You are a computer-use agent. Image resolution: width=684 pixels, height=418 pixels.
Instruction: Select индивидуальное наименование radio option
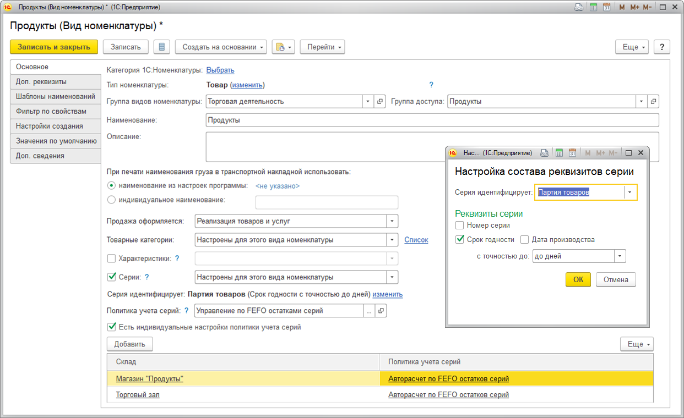pyautogui.click(x=112, y=200)
